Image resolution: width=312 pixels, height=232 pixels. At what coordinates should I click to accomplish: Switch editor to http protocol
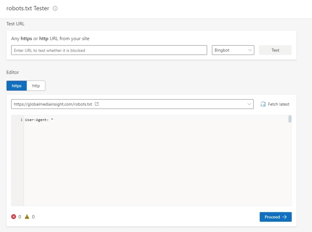click(36, 86)
